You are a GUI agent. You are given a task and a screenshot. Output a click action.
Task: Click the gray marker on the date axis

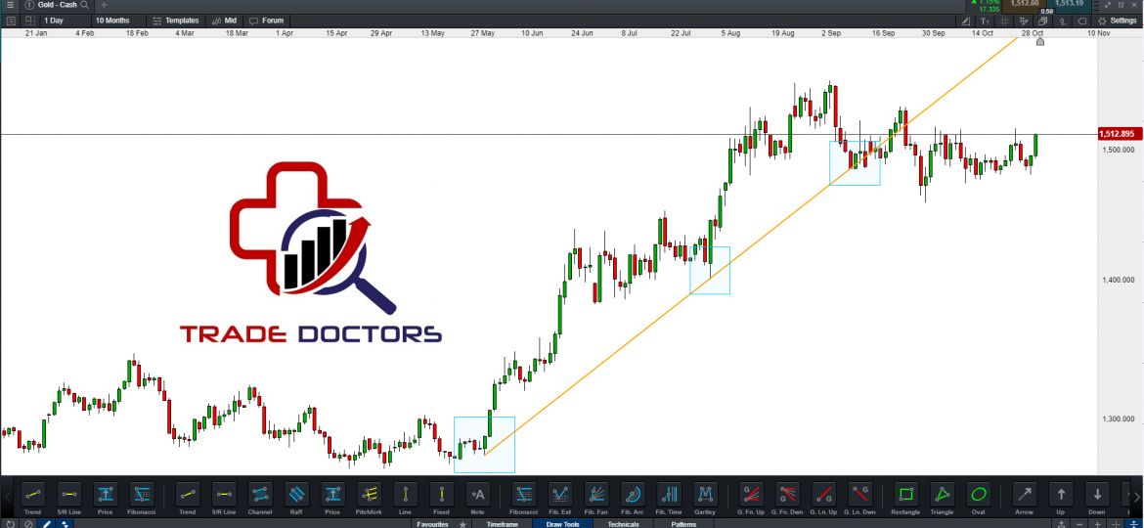tap(1040, 41)
